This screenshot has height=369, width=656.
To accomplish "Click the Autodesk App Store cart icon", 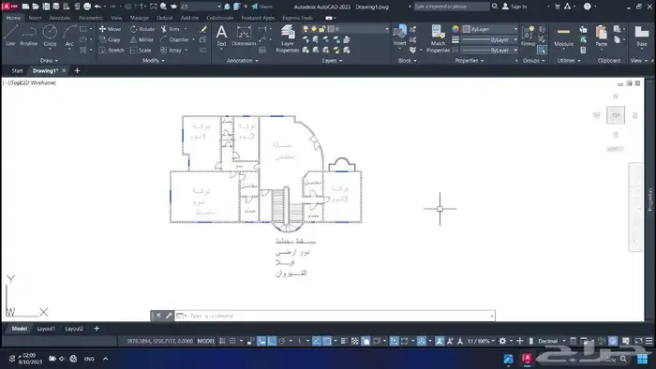I will click(558, 7).
